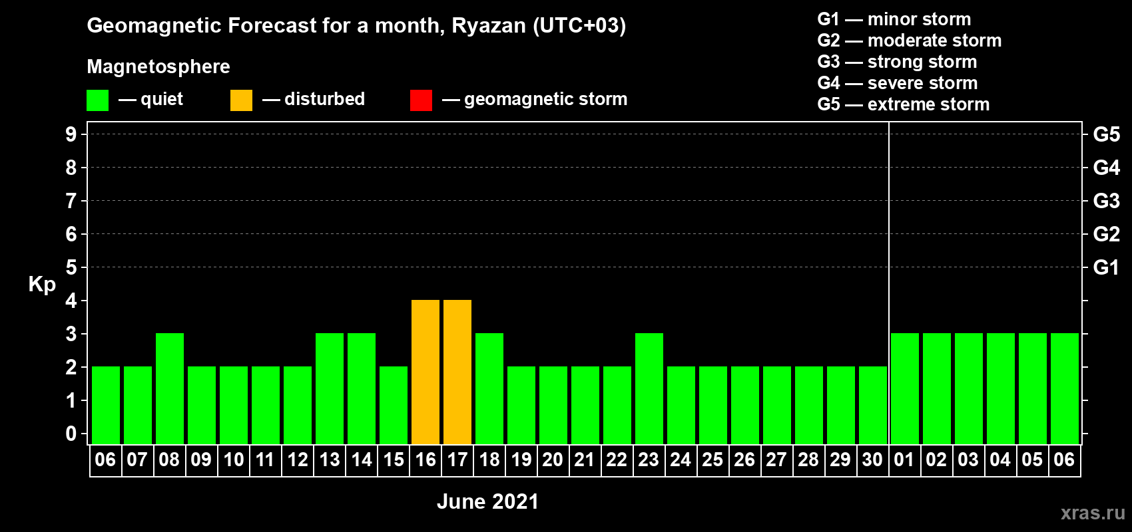The height and width of the screenshot is (532, 1132).
Task: Click the date cell '25'
Action: click(712, 460)
